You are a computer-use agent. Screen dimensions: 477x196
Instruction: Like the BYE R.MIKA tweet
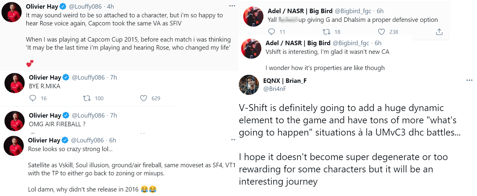click(143, 98)
